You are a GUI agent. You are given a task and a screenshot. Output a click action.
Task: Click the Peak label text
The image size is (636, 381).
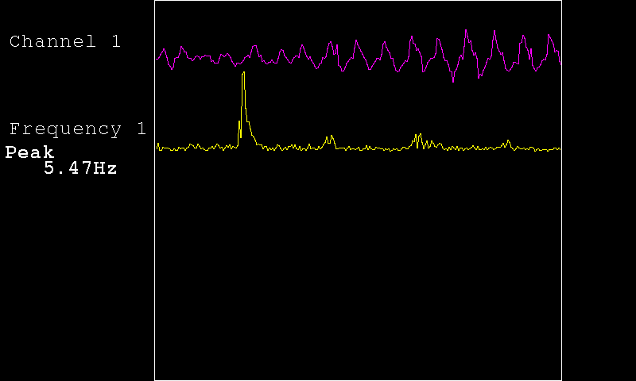29,152
